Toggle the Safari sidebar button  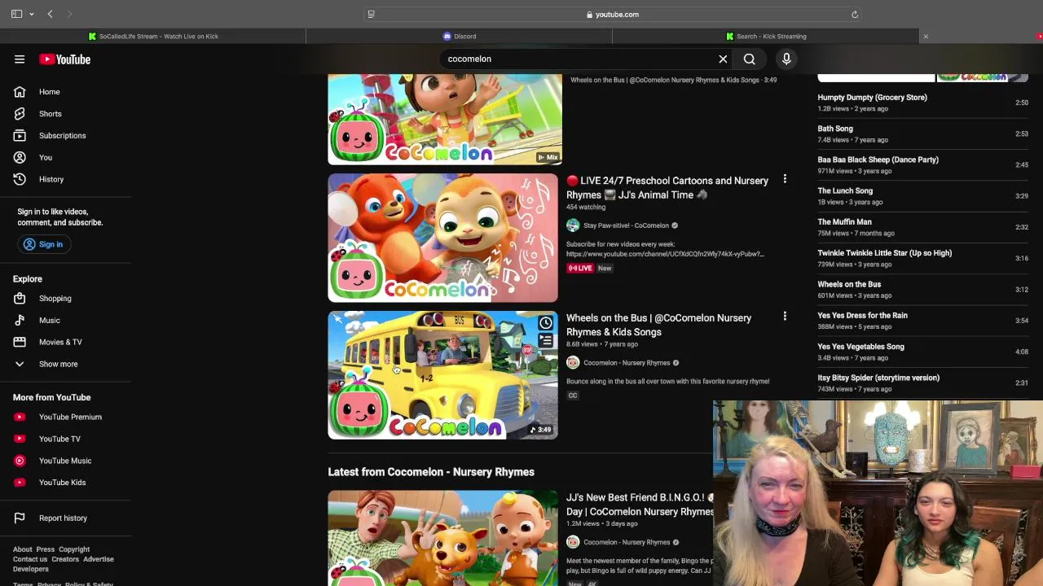(x=16, y=14)
